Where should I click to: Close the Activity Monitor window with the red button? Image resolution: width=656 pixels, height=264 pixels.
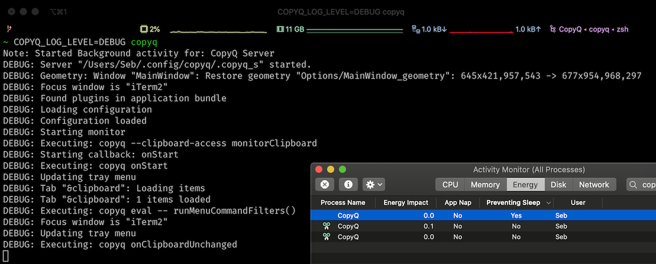[x=319, y=169]
